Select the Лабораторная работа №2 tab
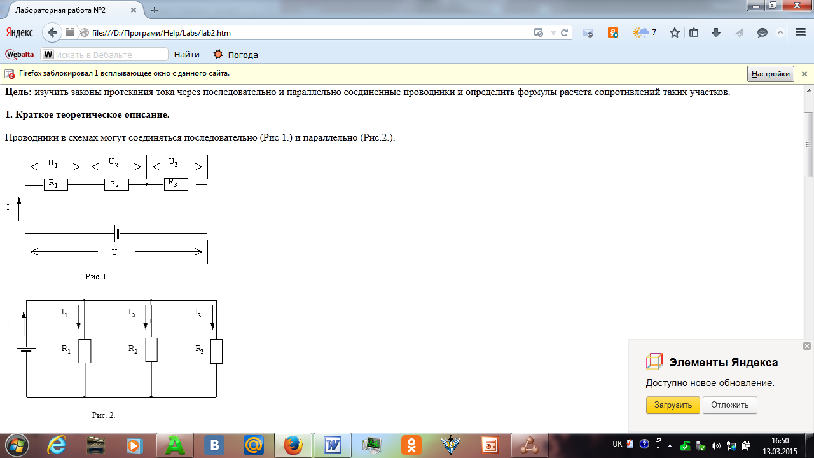The image size is (814, 458). coord(72,10)
